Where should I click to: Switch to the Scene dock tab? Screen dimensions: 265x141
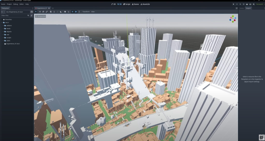point(241,8)
